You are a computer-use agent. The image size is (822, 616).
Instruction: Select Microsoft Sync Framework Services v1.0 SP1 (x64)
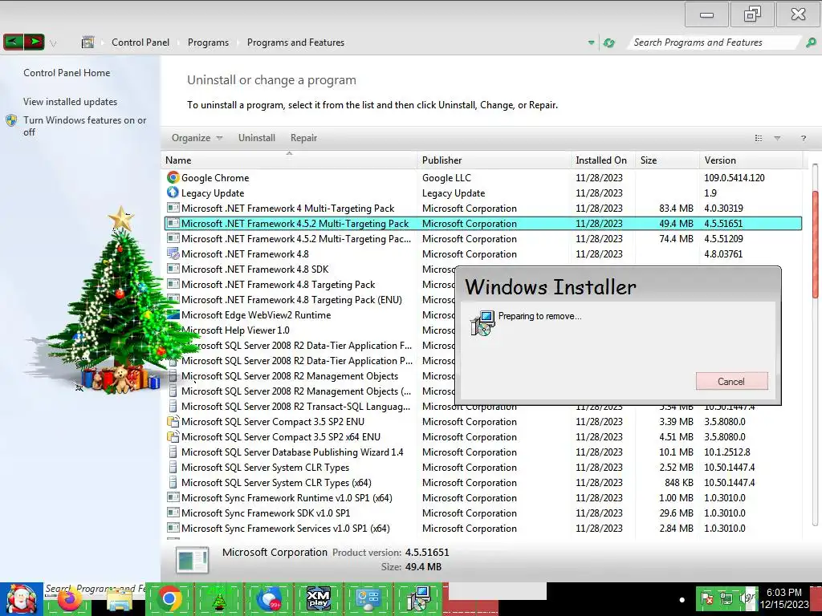pos(482,528)
